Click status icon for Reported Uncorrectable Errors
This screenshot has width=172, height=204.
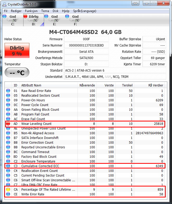tap(8, 147)
